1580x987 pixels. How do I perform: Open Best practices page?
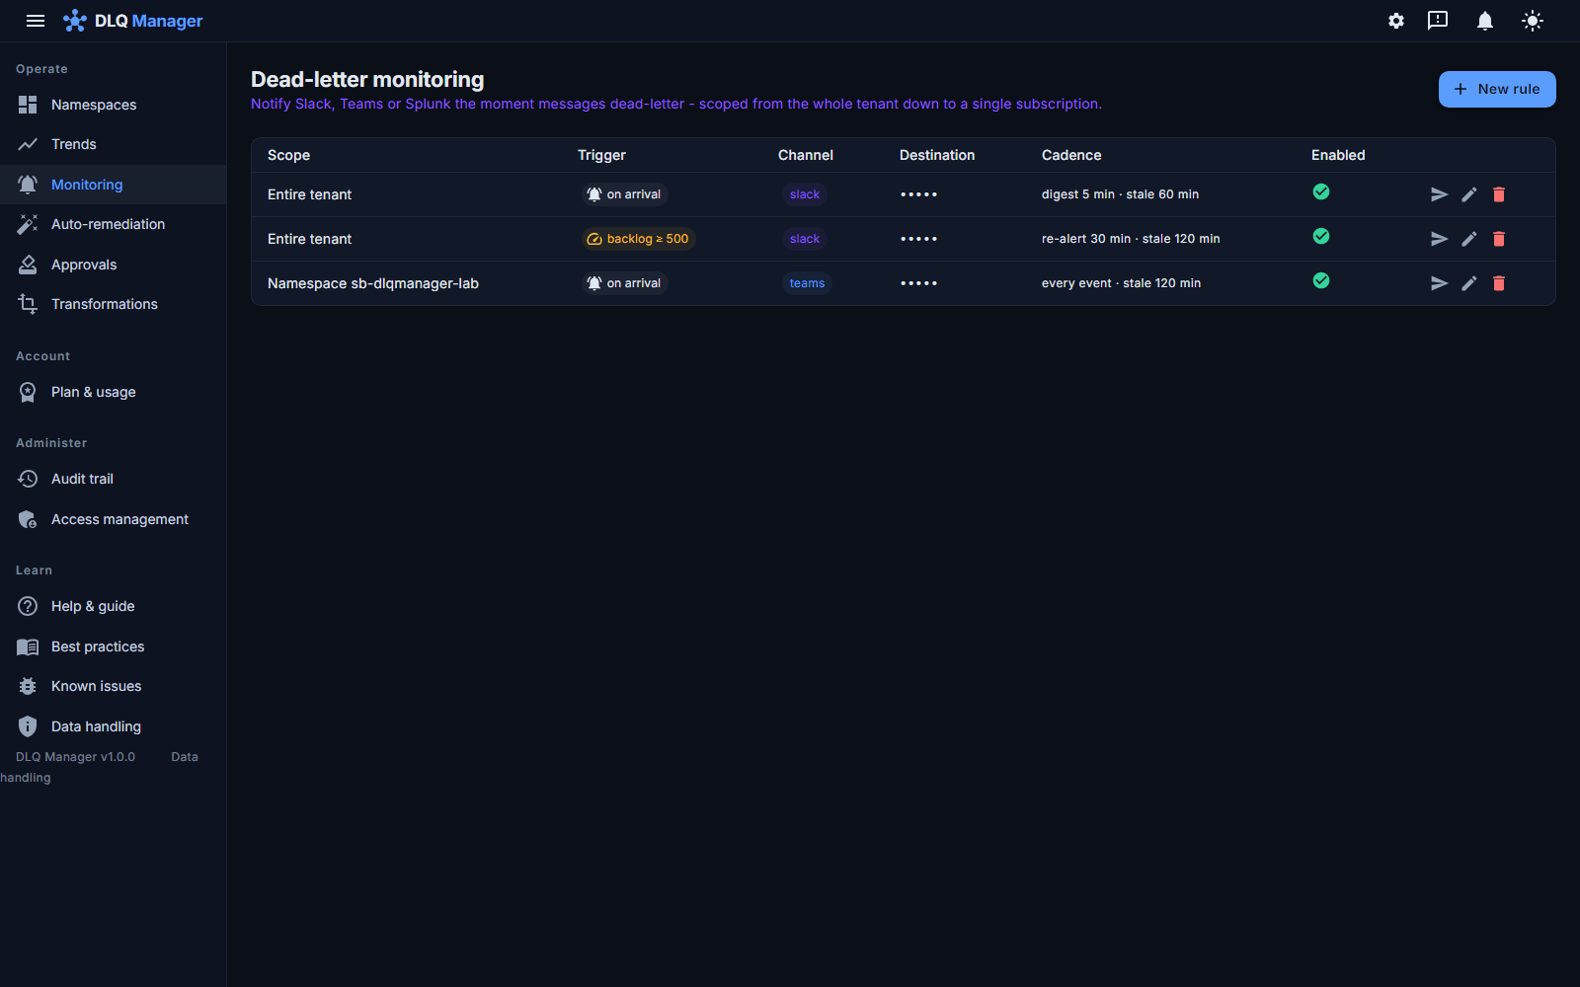coord(113,646)
